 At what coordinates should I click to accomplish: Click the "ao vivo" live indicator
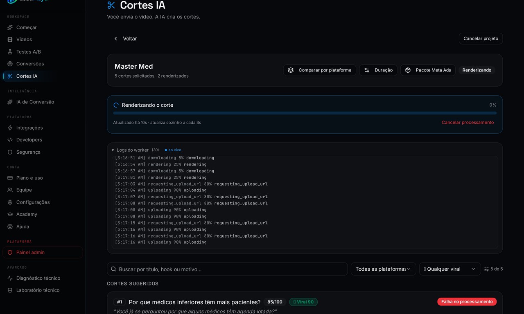click(173, 150)
